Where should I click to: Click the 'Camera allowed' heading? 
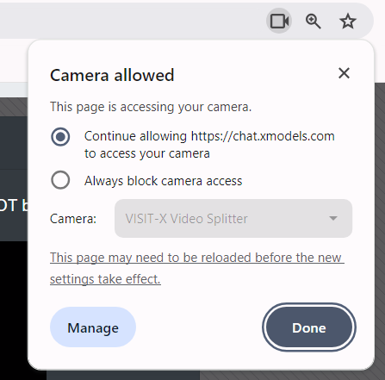[112, 75]
